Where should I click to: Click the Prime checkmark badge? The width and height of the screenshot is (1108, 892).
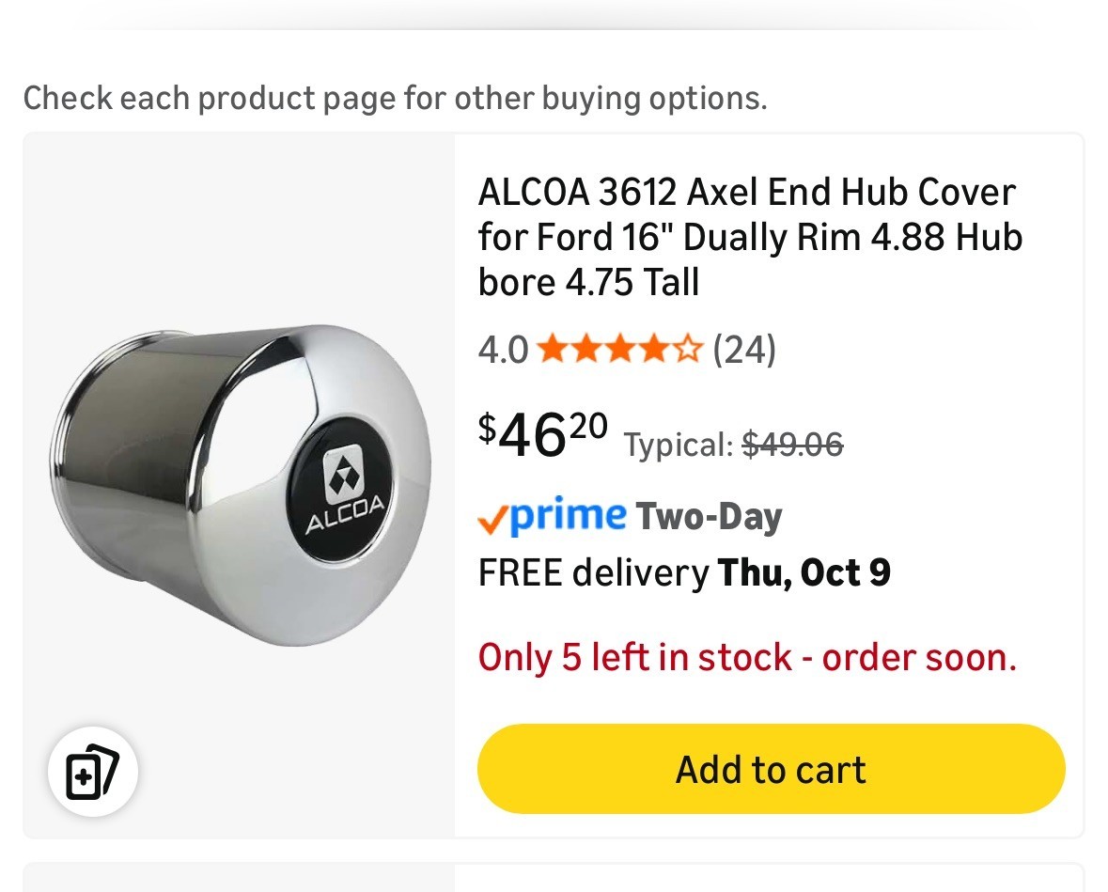point(494,516)
